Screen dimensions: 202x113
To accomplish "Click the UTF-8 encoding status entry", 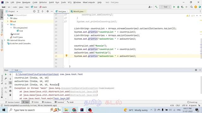I will [185, 105].
